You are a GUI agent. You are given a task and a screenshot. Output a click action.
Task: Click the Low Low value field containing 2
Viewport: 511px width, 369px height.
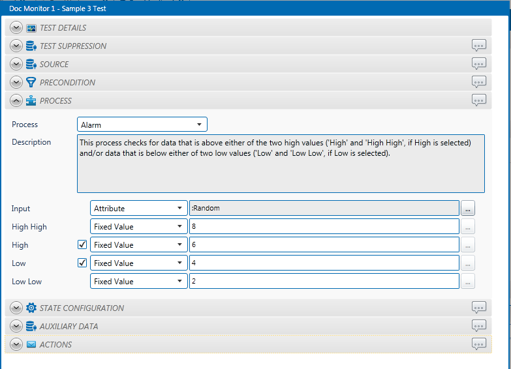(324, 282)
